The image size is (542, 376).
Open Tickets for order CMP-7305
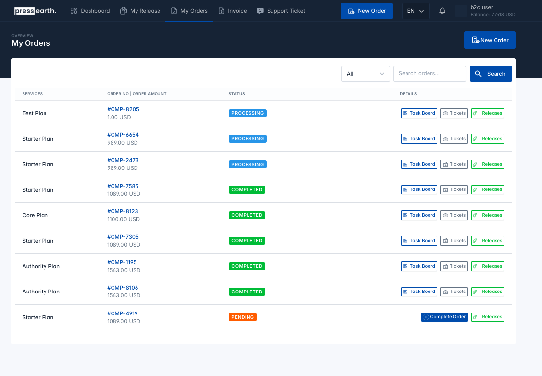(454, 241)
